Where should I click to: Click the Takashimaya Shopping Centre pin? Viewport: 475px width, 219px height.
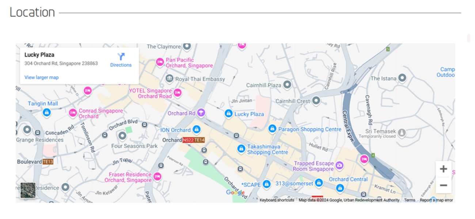click(x=241, y=149)
